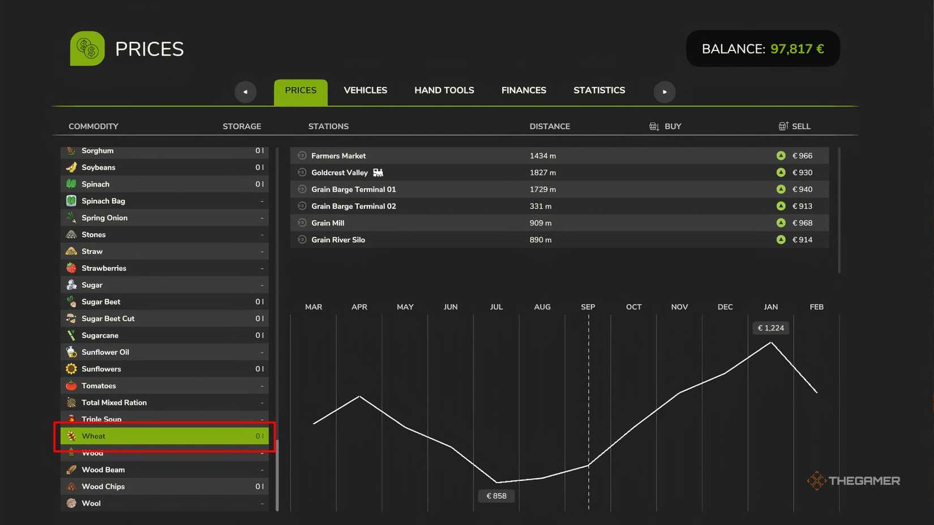The image size is (934, 525).
Task: Select the Sugar Beet commodity row
Action: (164, 302)
